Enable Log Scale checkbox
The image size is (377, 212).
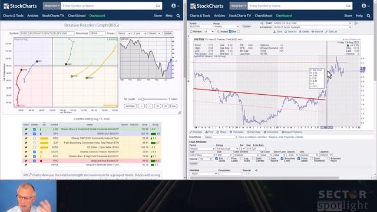coord(242,158)
